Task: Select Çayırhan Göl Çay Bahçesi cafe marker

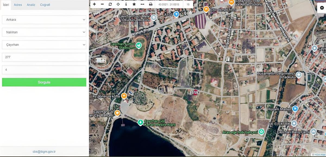Action: 117,113
